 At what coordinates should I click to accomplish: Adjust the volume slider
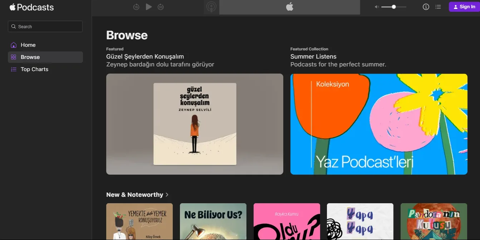click(x=394, y=7)
